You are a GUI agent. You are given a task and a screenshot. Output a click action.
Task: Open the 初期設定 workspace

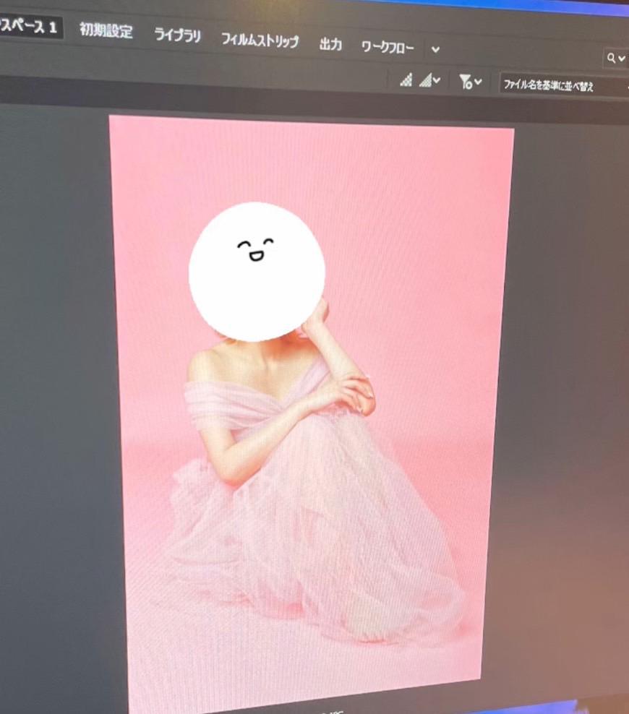coord(106,32)
